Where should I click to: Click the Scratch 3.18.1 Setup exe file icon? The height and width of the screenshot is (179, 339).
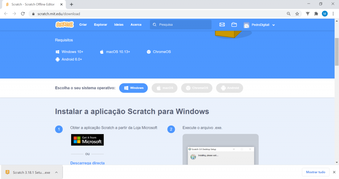click(8, 172)
